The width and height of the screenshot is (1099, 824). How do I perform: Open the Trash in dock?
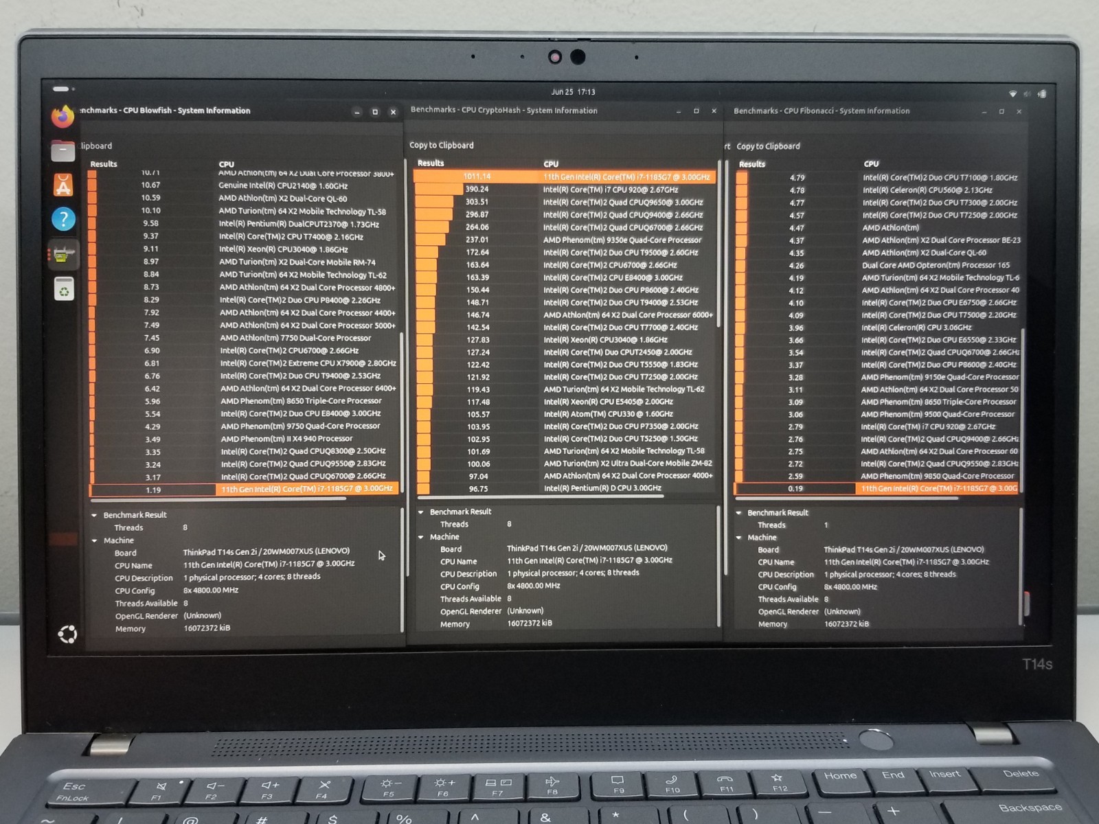(63, 289)
